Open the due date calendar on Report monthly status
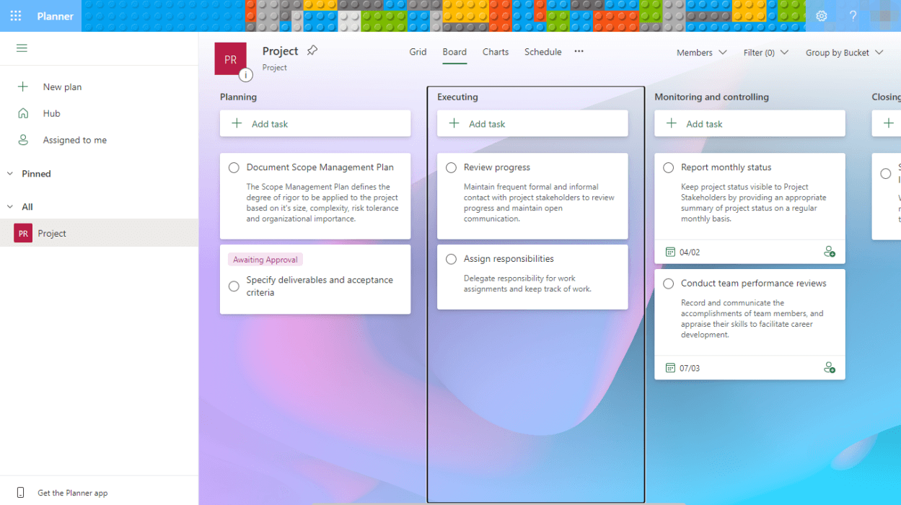This screenshot has height=505, width=901. [671, 251]
